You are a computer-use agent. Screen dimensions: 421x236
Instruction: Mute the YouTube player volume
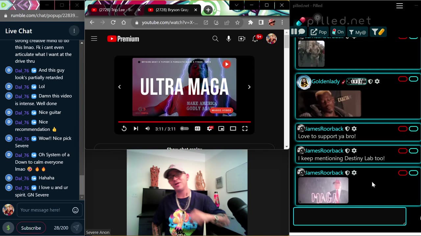[148, 128]
